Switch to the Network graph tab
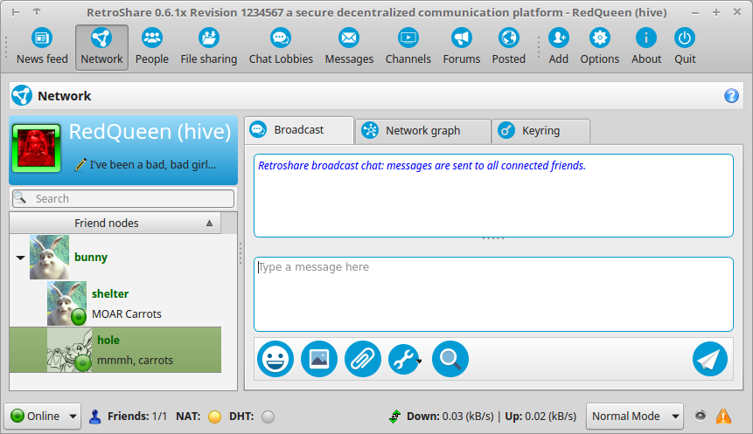The width and height of the screenshot is (753, 434). click(423, 130)
